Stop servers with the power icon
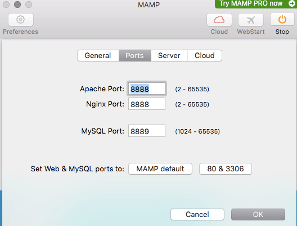 (x=282, y=19)
